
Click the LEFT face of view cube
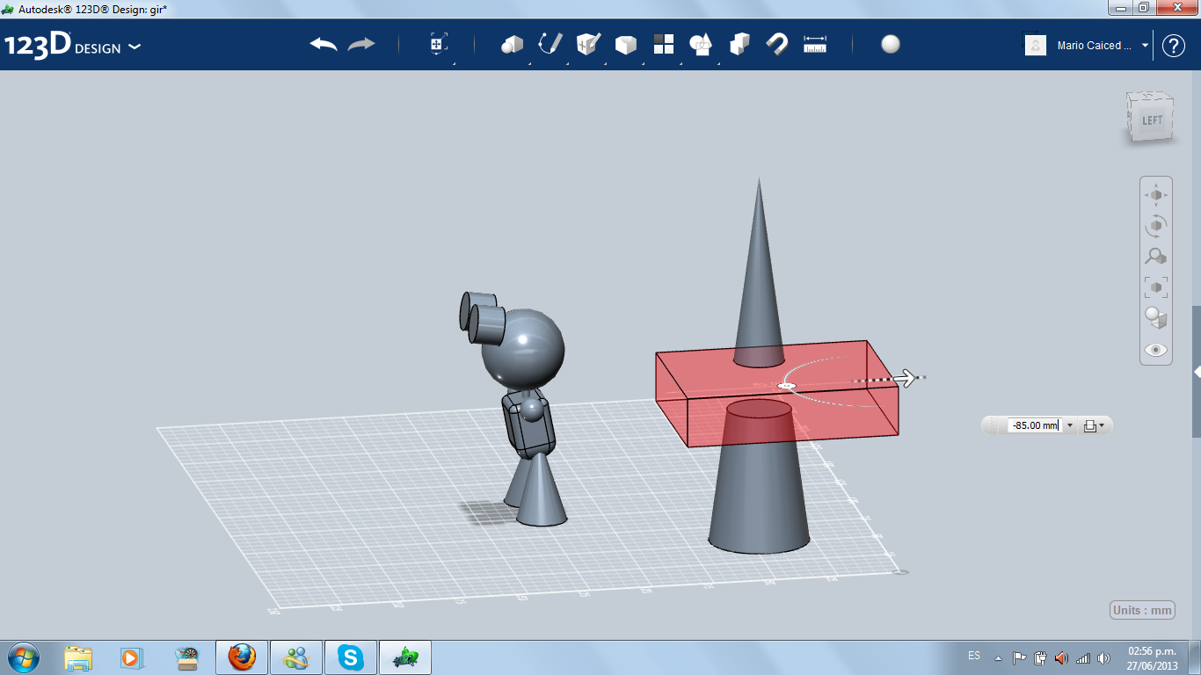click(1151, 120)
